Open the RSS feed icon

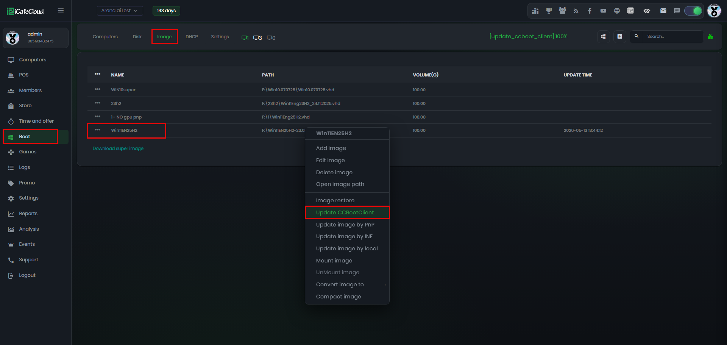tap(576, 11)
